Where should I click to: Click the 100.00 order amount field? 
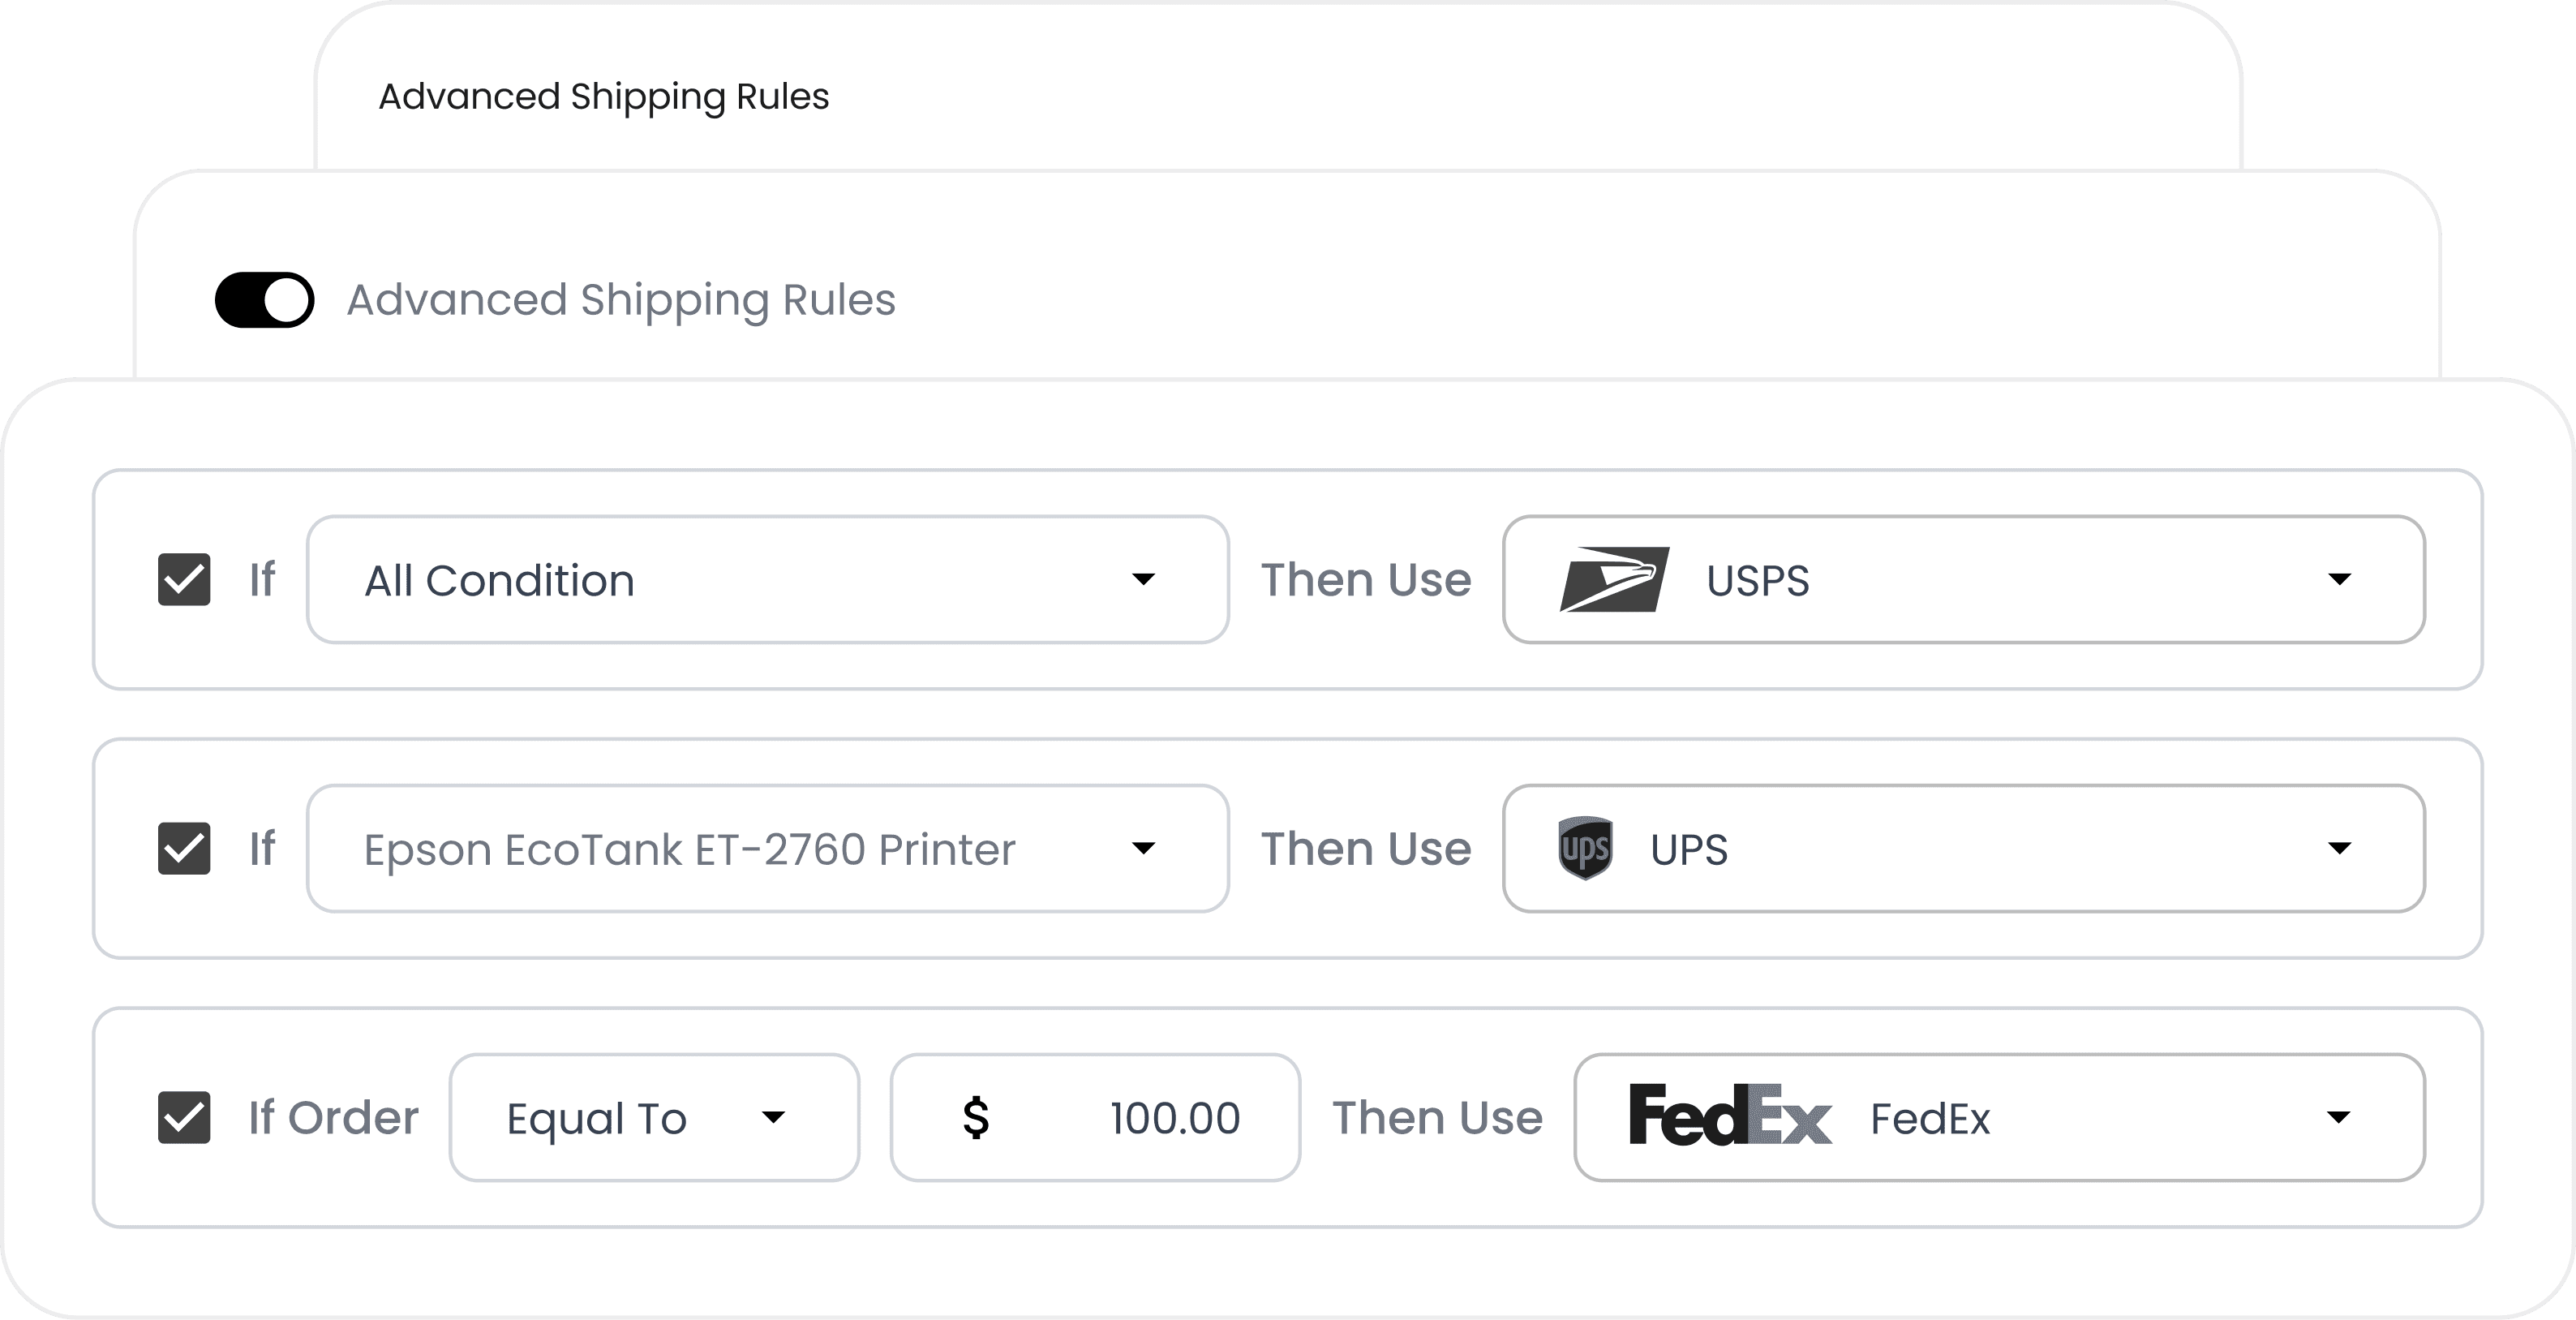1096,1117
